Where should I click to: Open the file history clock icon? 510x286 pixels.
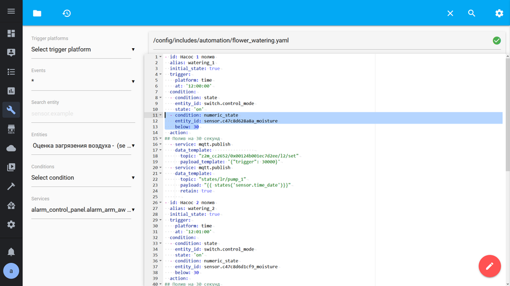click(67, 13)
